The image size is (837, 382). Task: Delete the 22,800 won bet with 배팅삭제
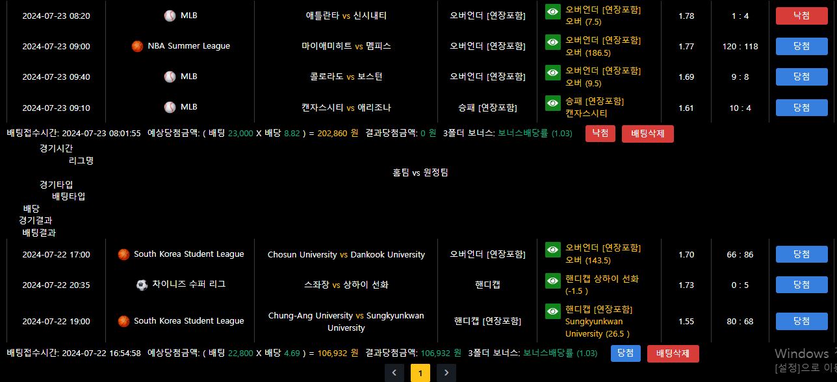click(673, 353)
